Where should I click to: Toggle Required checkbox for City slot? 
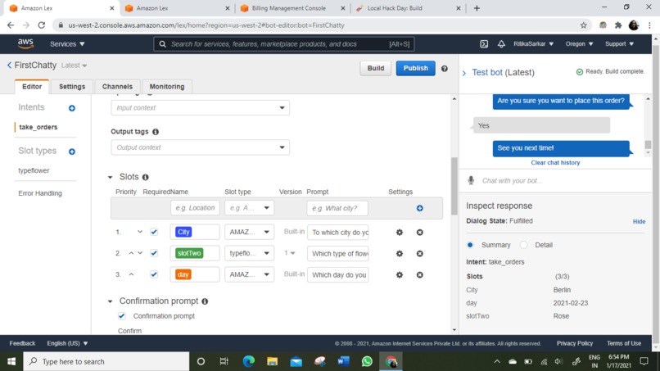pos(154,232)
